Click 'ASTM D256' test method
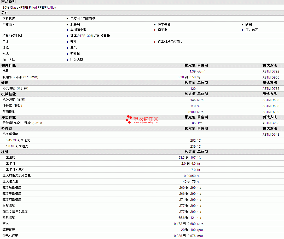The image size is (284, 239). tap(271, 123)
